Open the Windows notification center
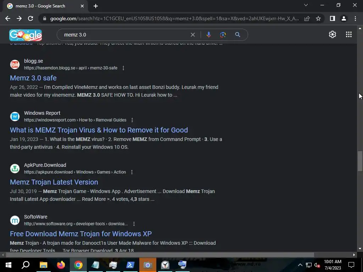This screenshot has width=363, height=272. coord(351,265)
